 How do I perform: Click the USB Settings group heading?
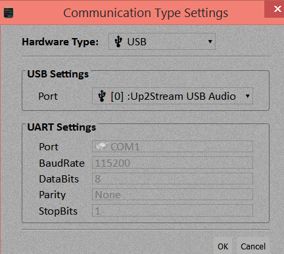[58, 74]
